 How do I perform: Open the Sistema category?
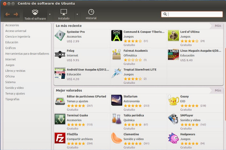[10, 82]
